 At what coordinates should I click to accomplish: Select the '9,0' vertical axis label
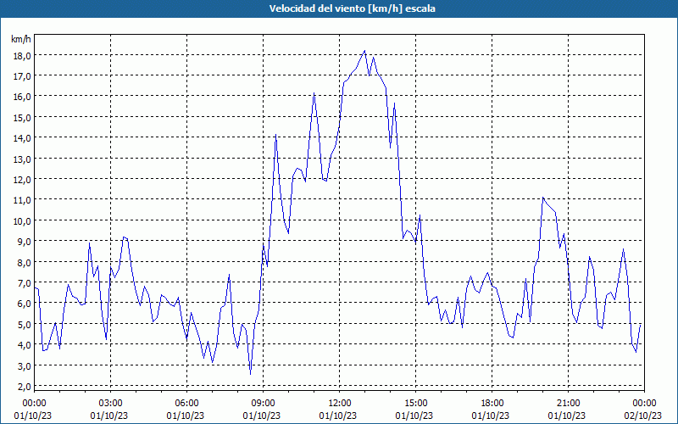pos(24,243)
